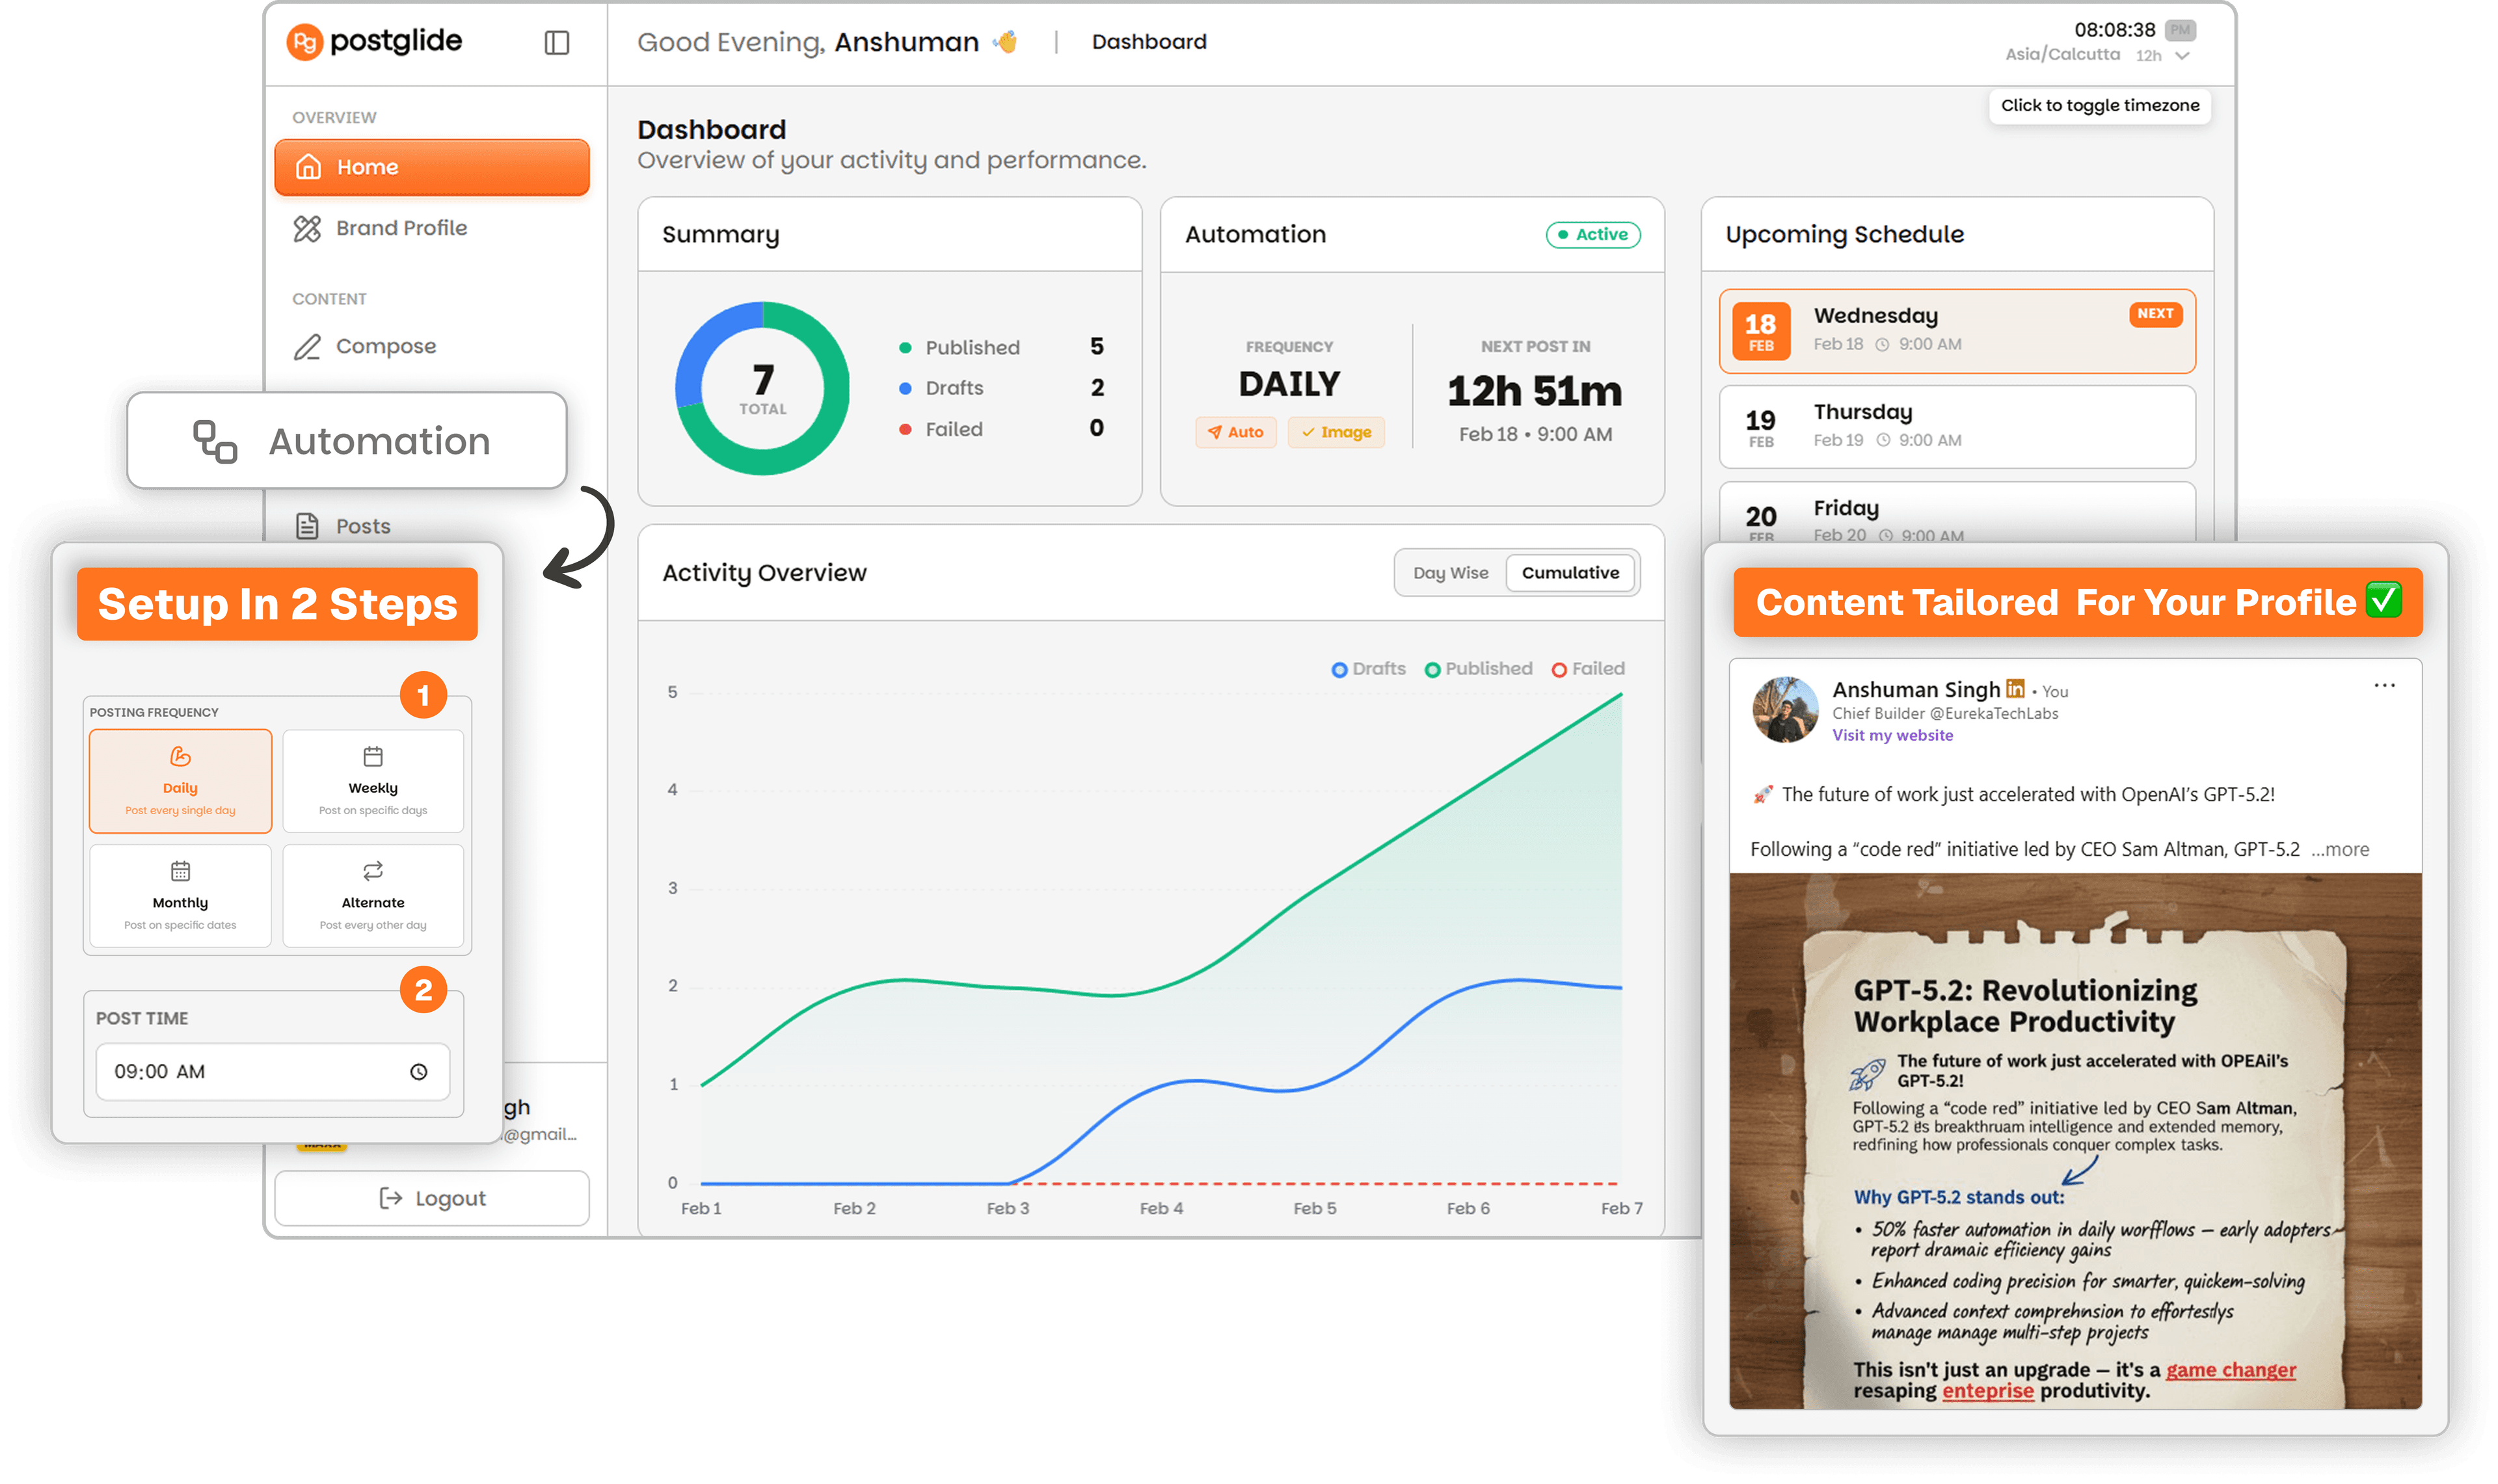2498x1484 pixels.
Task: Toggle the timezone dropdown chevron
Action: 2183,56
